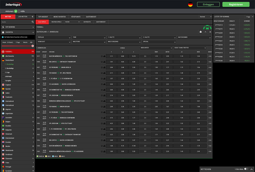Open the Dezimal odds format dropdown
The image size is (255, 172).
pyautogui.click(x=206, y=17)
